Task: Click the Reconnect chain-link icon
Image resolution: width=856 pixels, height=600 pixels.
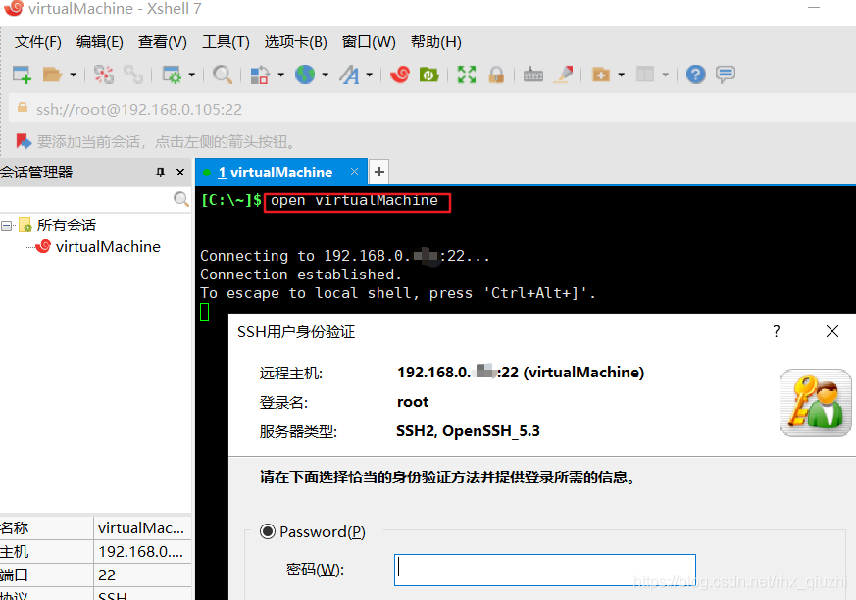Action: [133, 75]
